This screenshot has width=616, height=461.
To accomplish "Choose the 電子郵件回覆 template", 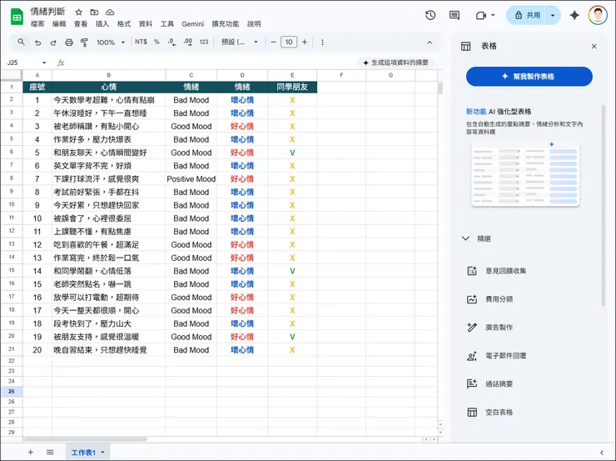I will coord(497,356).
